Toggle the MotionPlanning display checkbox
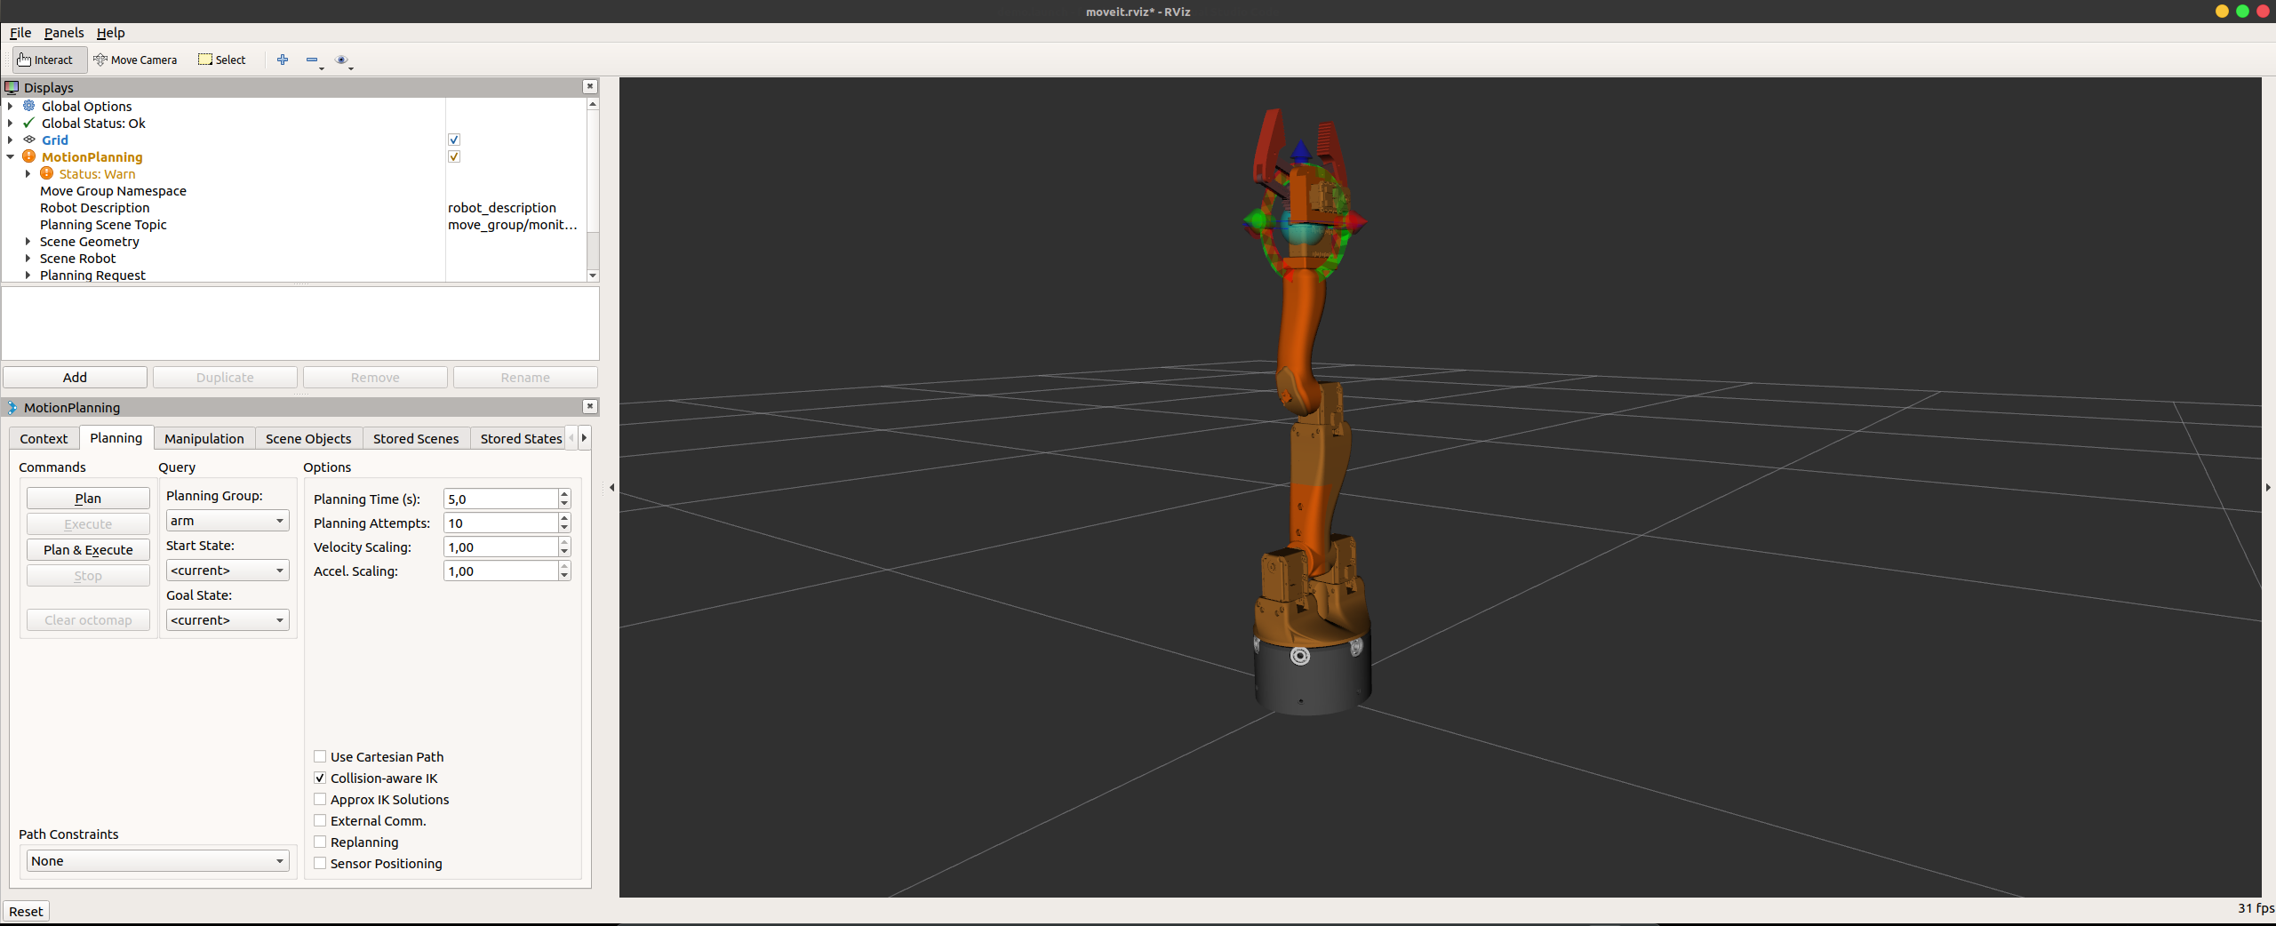2276x926 pixels. pos(454,156)
